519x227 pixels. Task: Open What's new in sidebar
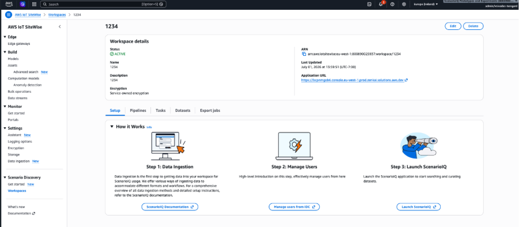pyautogui.click(x=16, y=207)
